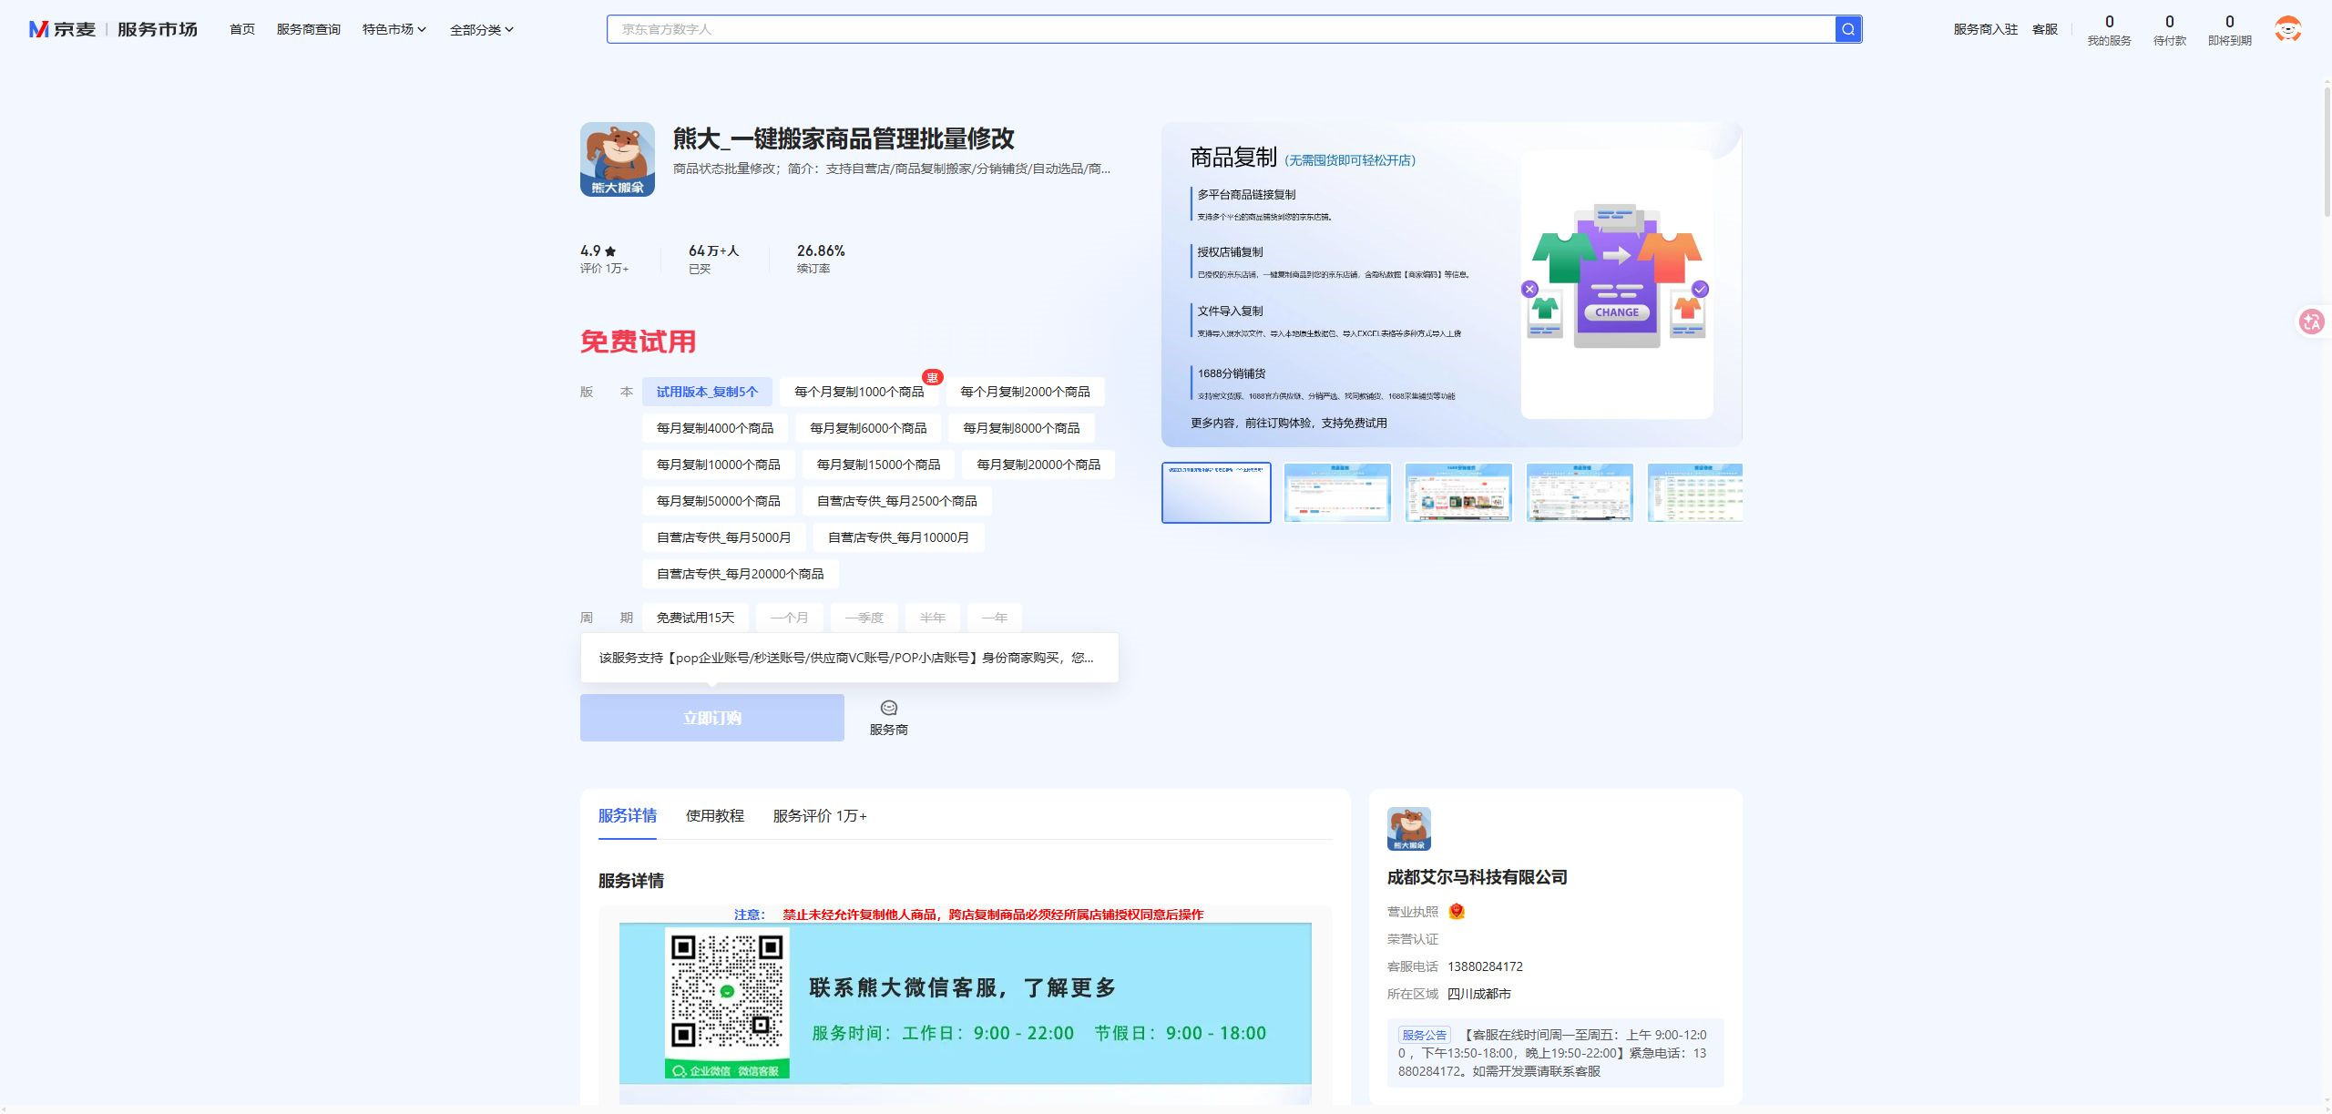Click the bear app icon beside title

[x=618, y=159]
